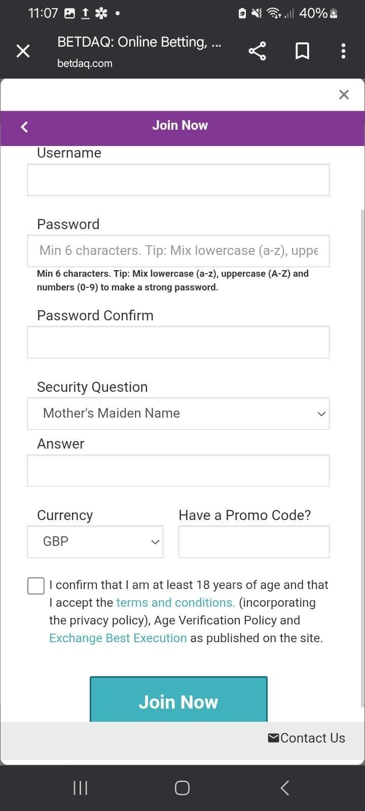365x811 pixels.
Task: Expand the Security Question chevron
Action: click(x=321, y=414)
